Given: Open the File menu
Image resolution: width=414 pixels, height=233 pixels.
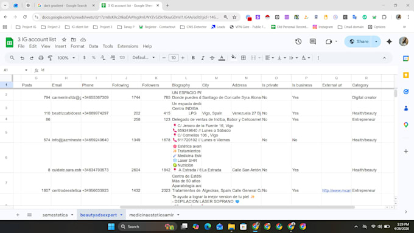Looking at the screenshot, I should (21, 46).
